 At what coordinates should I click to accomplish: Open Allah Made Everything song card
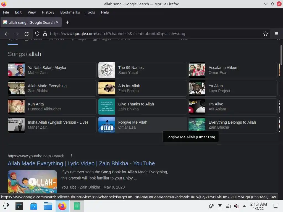coord(52,88)
